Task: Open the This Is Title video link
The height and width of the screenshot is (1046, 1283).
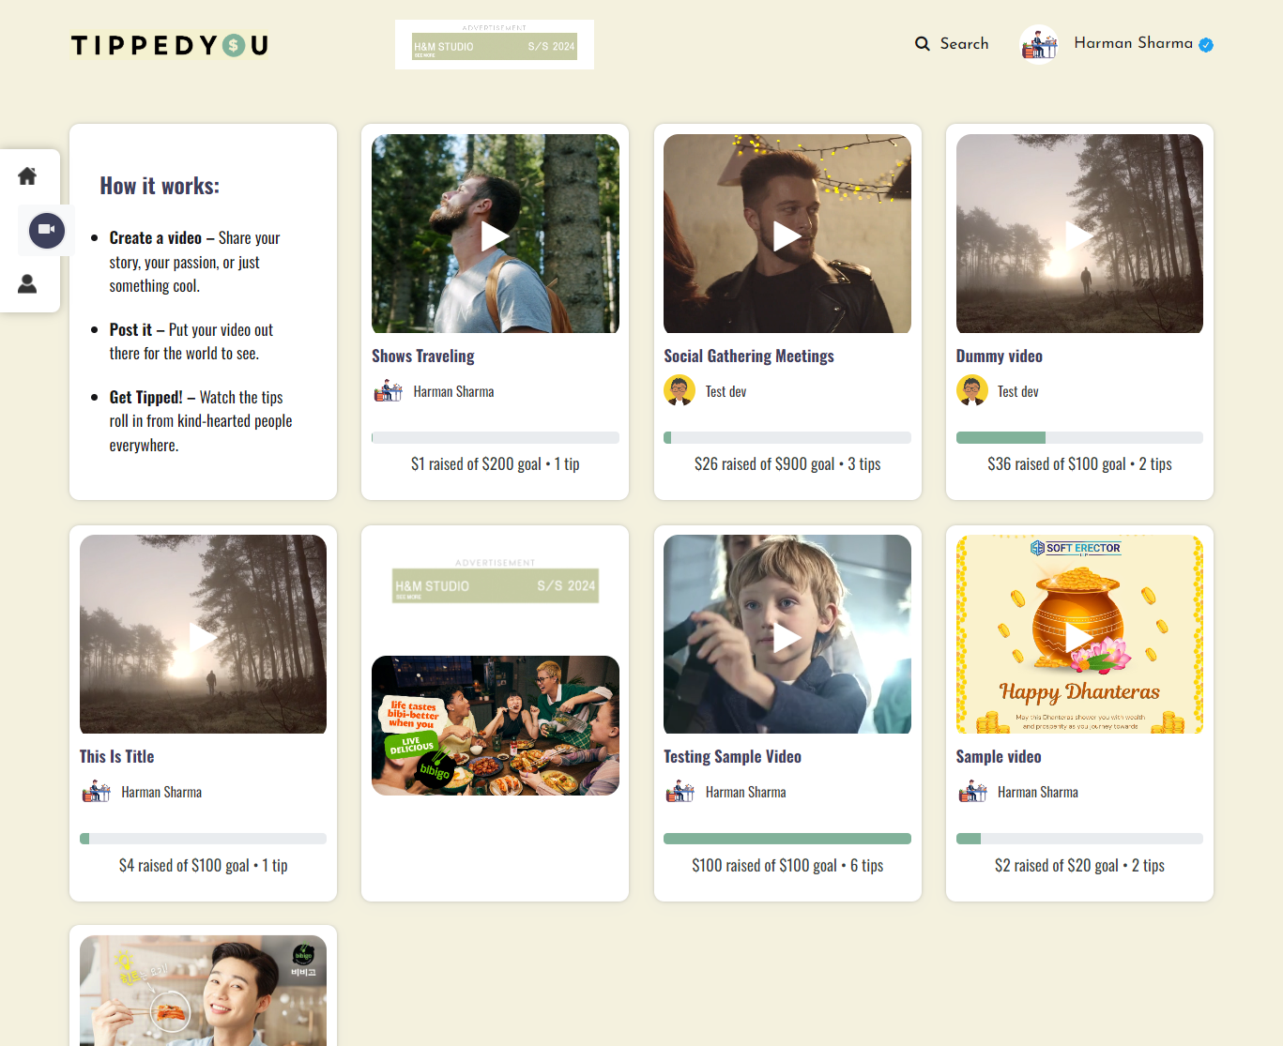Action: pos(116,757)
